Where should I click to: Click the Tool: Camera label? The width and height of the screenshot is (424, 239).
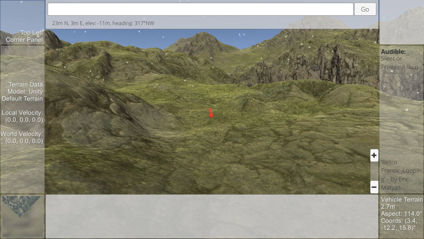(x=212, y=200)
